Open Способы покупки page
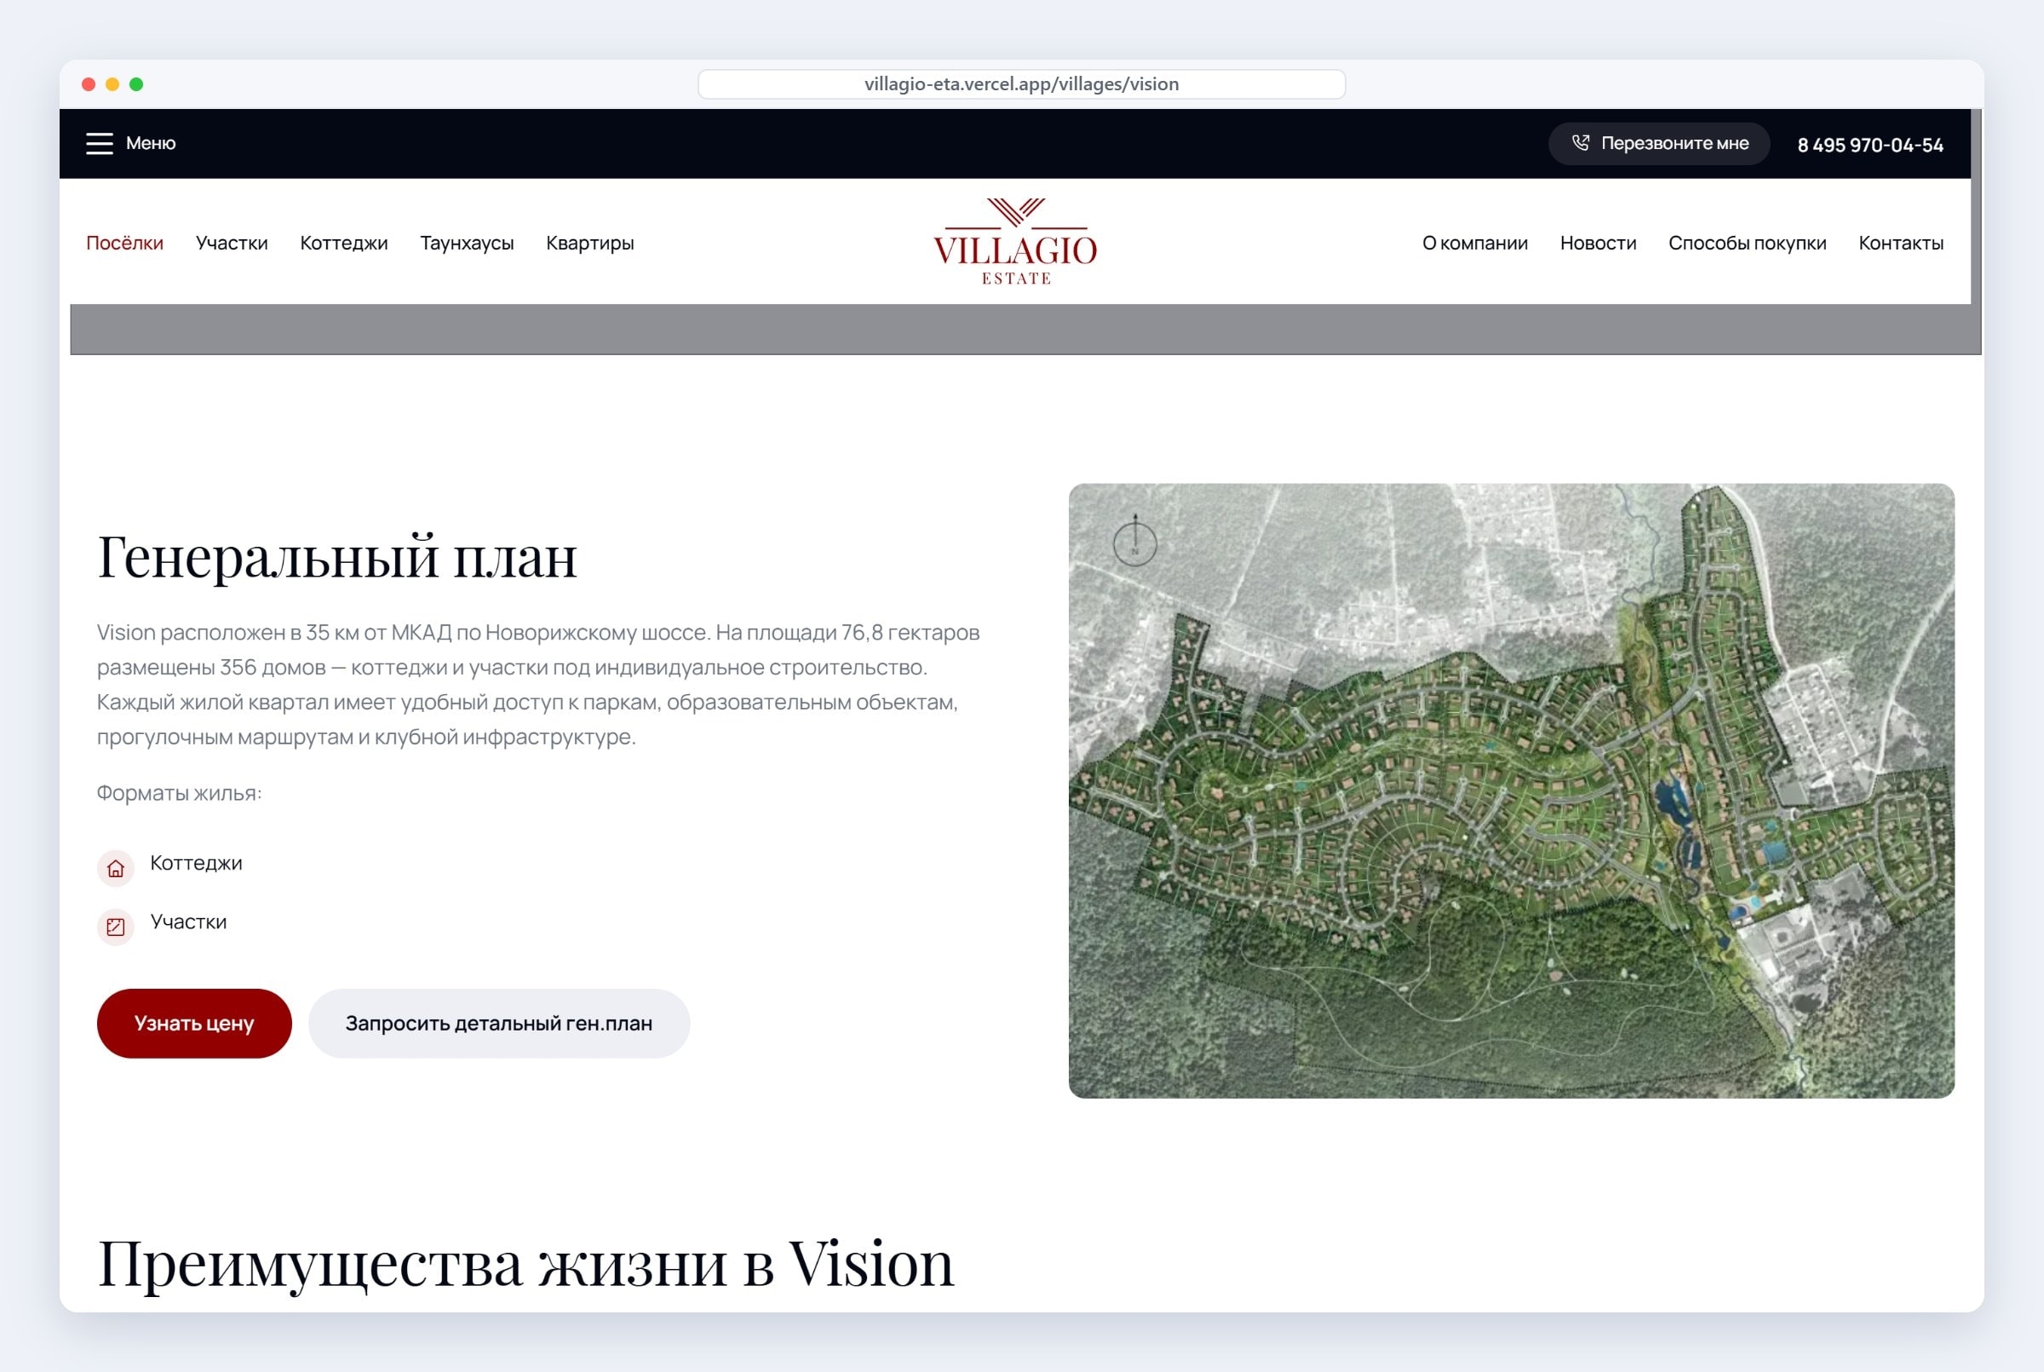 [1748, 243]
